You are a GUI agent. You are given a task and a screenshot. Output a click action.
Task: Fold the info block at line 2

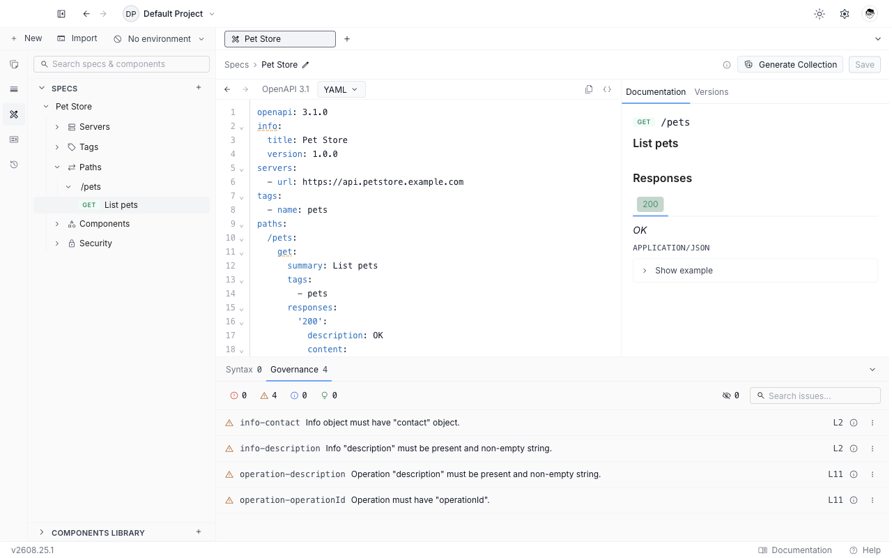(x=242, y=128)
